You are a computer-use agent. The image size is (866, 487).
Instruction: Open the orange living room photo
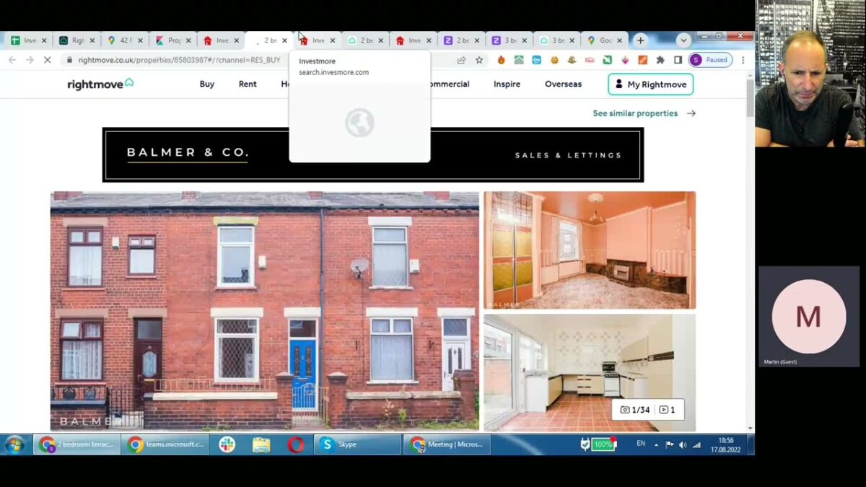(x=589, y=250)
